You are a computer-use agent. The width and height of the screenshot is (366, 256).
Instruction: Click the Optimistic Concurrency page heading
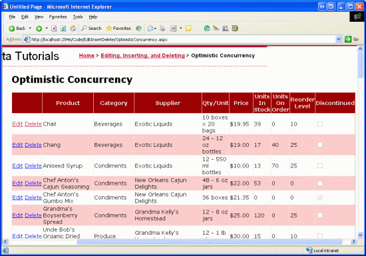72,80
